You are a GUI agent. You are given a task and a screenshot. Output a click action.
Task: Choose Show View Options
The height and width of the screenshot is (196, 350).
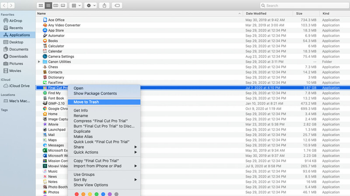104,185
